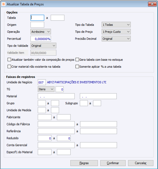Click the first Unidade de Medida field
The height and width of the screenshot is (169, 158).
42,110
